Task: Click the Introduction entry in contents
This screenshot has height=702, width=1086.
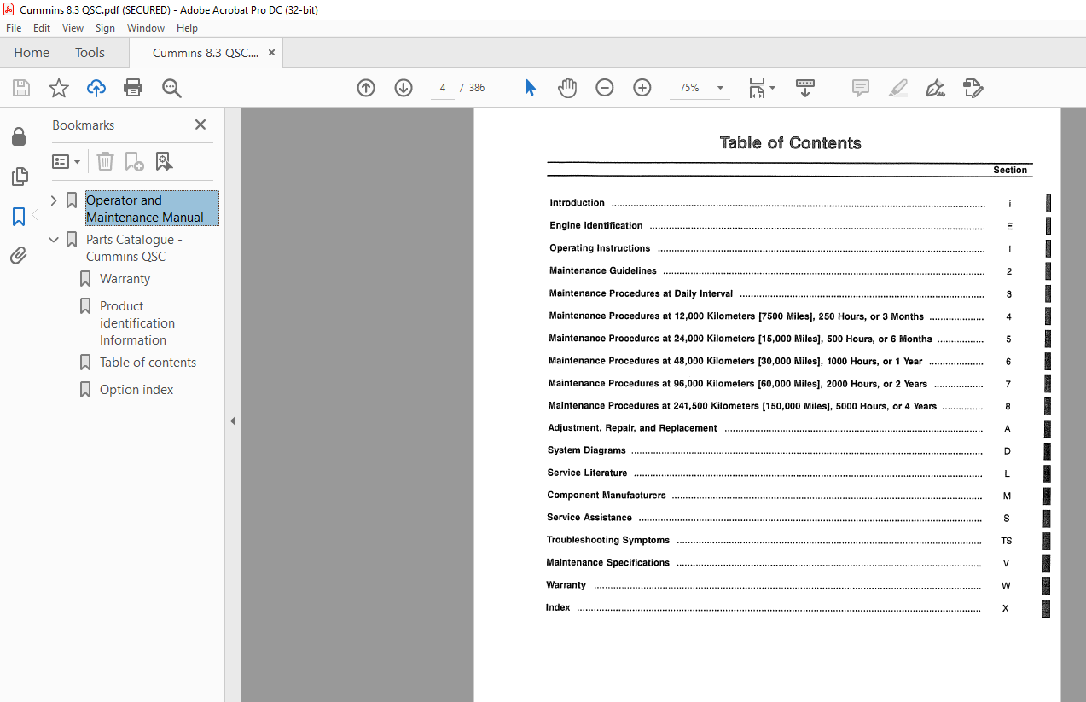Action: [577, 203]
